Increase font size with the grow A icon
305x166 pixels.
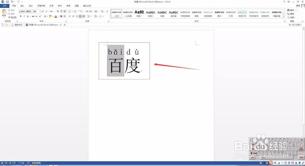43,12
